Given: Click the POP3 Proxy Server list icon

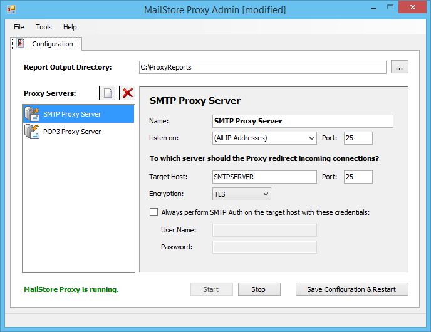Looking at the screenshot, I should pos(32,132).
